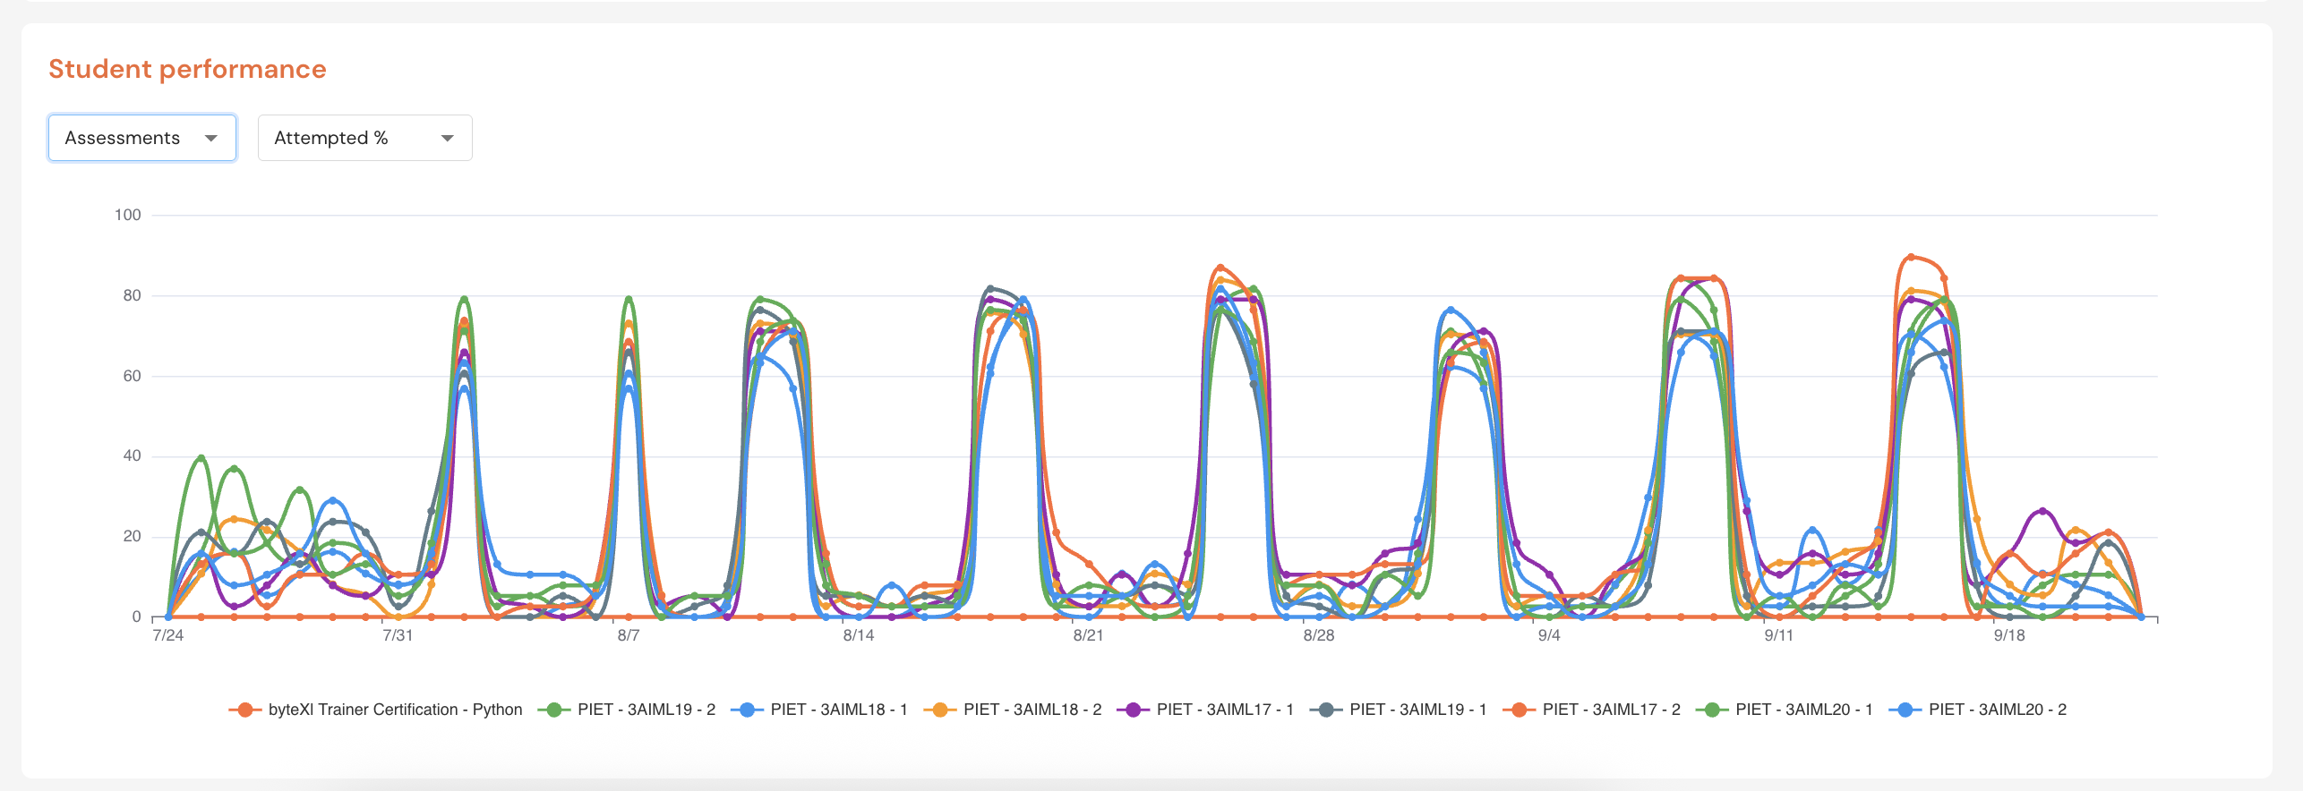Screen dimensions: 2303x791
Task: Click the green PIET - 3AIML19 - 2 legend marker
Action: point(554,710)
